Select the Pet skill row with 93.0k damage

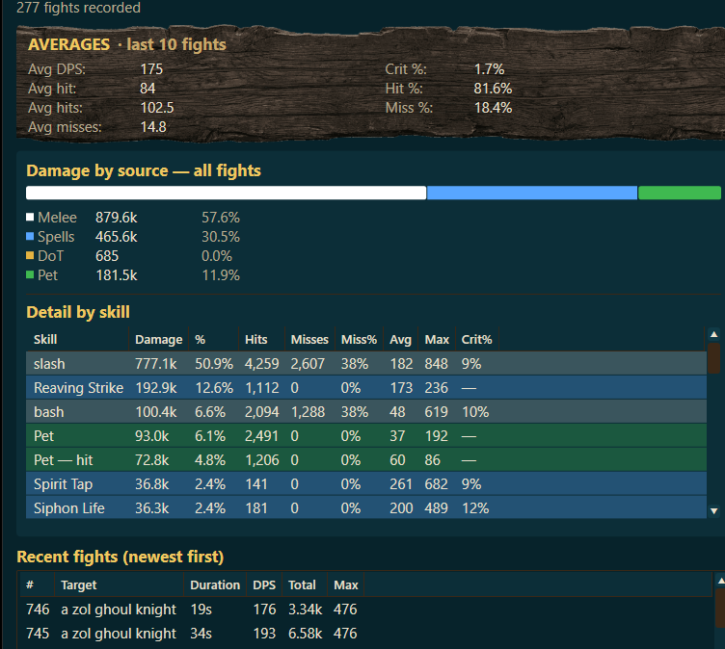[x=366, y=435]
